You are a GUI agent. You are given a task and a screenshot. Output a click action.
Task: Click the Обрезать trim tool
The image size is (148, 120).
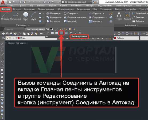click(95, 14)
